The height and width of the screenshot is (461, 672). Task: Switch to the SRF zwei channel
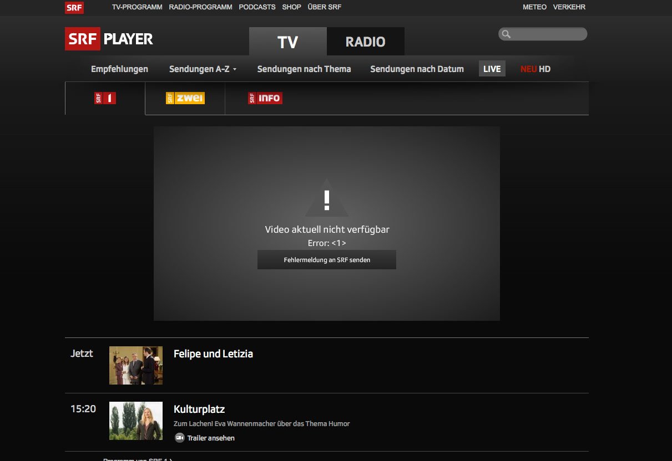185,98
